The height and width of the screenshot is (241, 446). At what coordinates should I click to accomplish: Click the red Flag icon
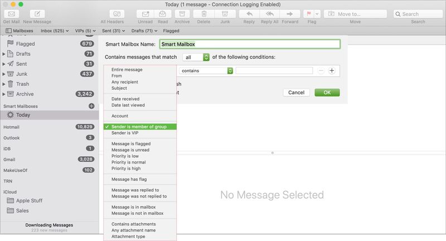click(309, 14)
